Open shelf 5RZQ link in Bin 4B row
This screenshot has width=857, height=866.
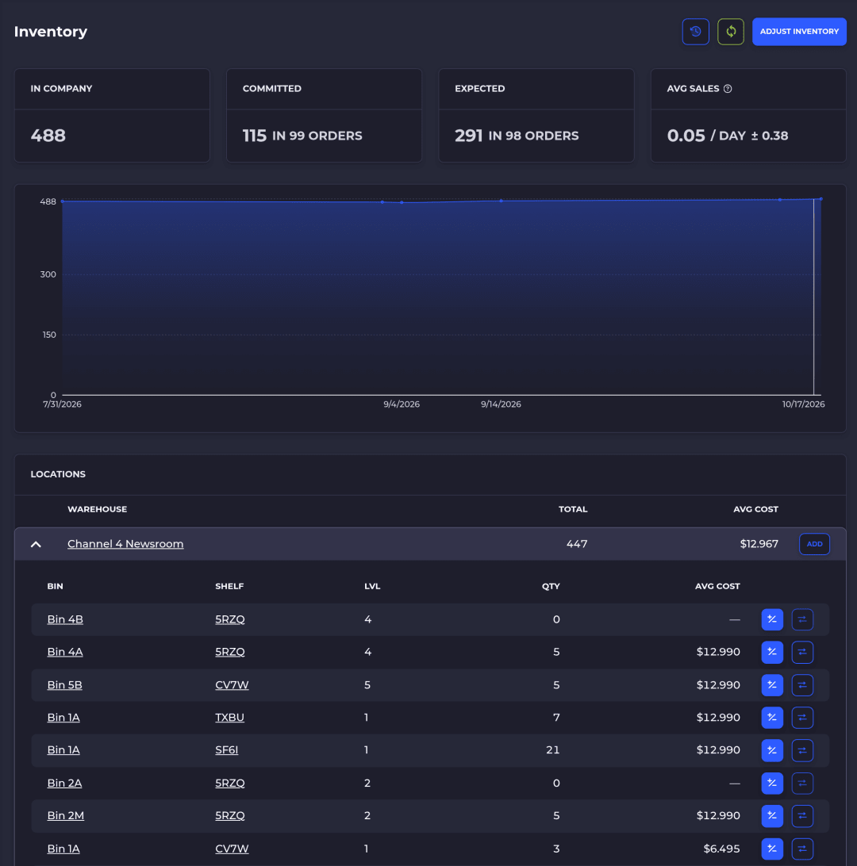pyautogui.click(x=230, y=619)
